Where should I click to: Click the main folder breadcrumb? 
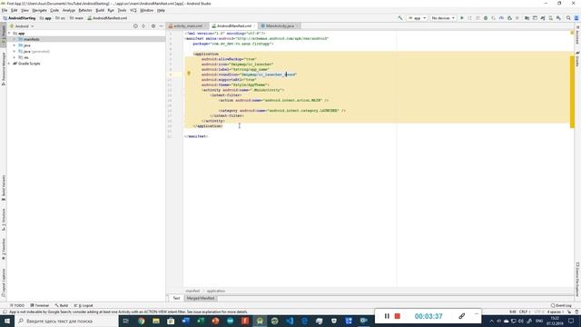[x=76, y=18]
